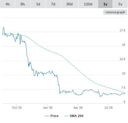Click the 7.5 y-axis value label
This screenshot has width=128, height=123.
point(123,88)
